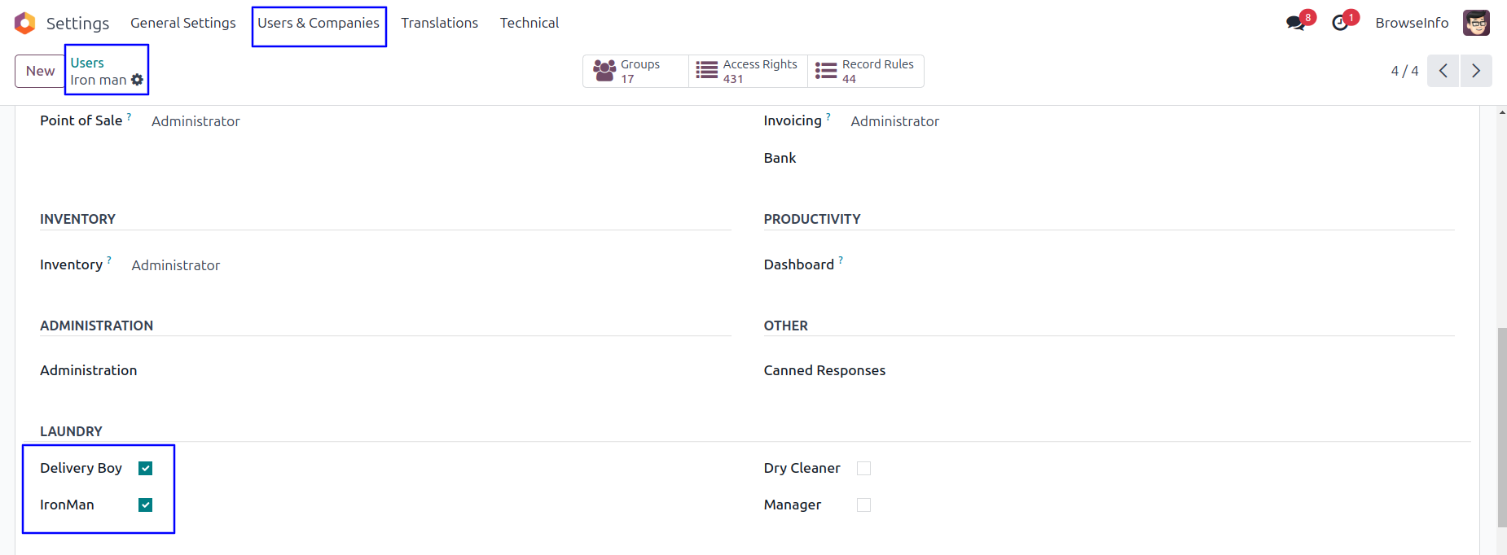The height and width of the screenshot is (555, 1507).
Task: Go to the next user record arrow
Action: (1476, 71)
